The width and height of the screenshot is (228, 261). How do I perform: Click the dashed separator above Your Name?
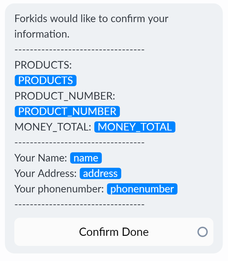point(79,143)
